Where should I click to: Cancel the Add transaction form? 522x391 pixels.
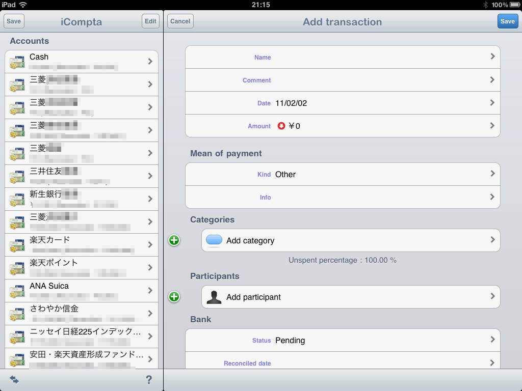click(x=180, y=21)
